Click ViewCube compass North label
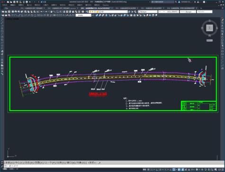Viewport: 225px width, 172px height. coord(209,21)
